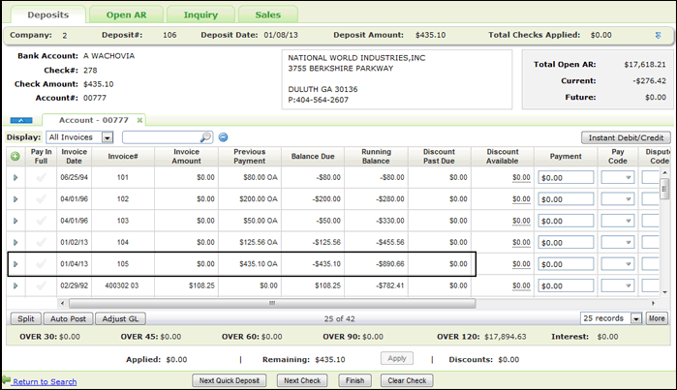Click the Clear Check button
Screen dimensions: 677x390
[407, 380]
